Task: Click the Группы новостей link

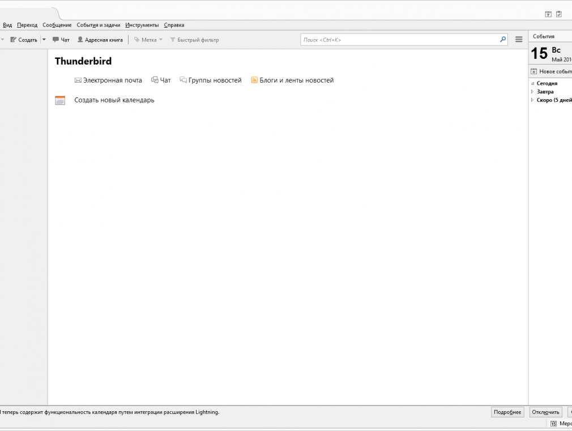Action: [x=211, y=80]
